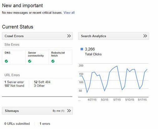Select the DNS site errors cell

click(x=14, y=57)
